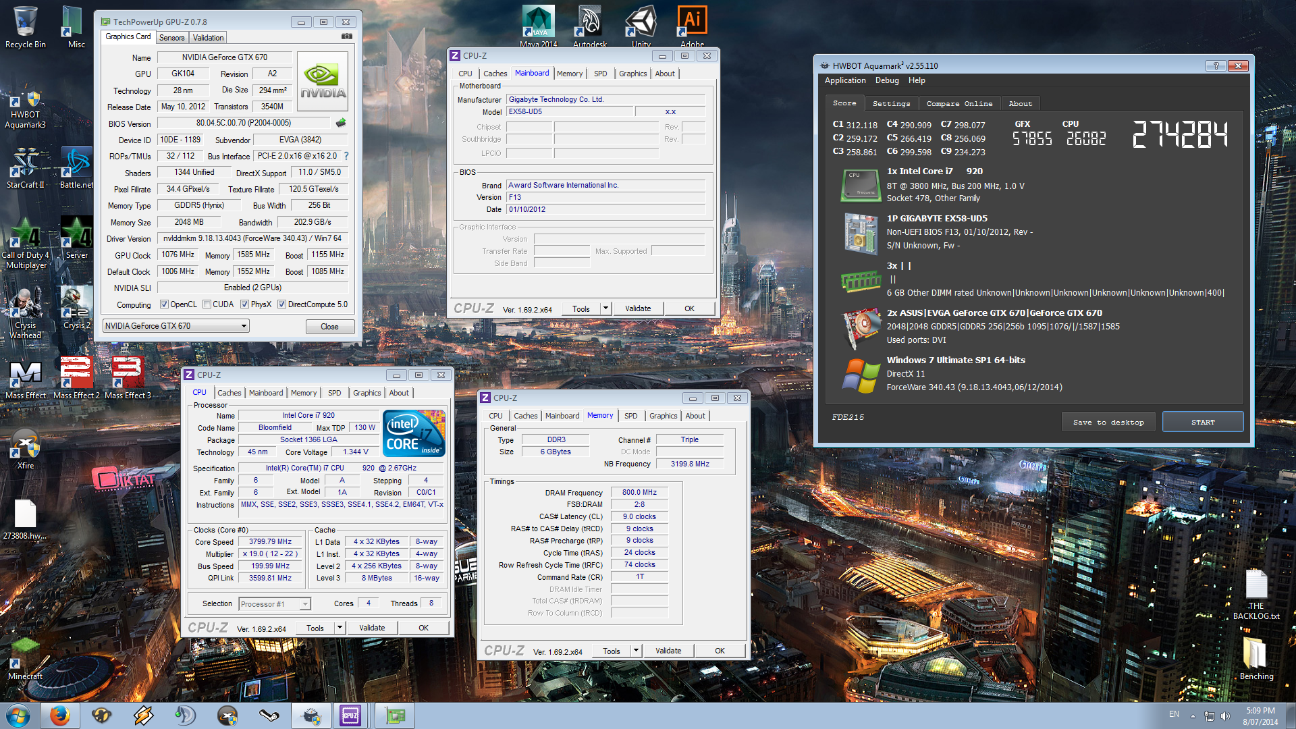
Task: Toggle PhysX checkbox in GPU-Z
Action: pos(245,304)
